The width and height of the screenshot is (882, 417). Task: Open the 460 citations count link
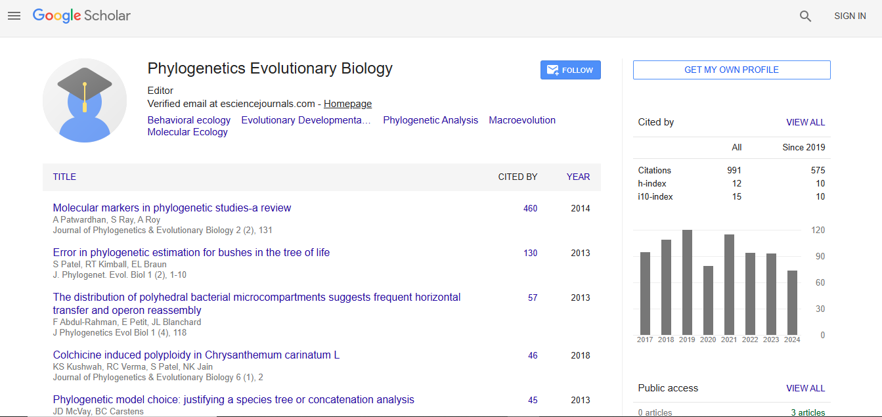pyautogui.click(x=530, y=208)
